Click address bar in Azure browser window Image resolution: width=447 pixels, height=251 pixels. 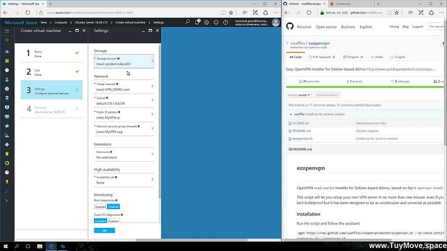pos(131,12)
